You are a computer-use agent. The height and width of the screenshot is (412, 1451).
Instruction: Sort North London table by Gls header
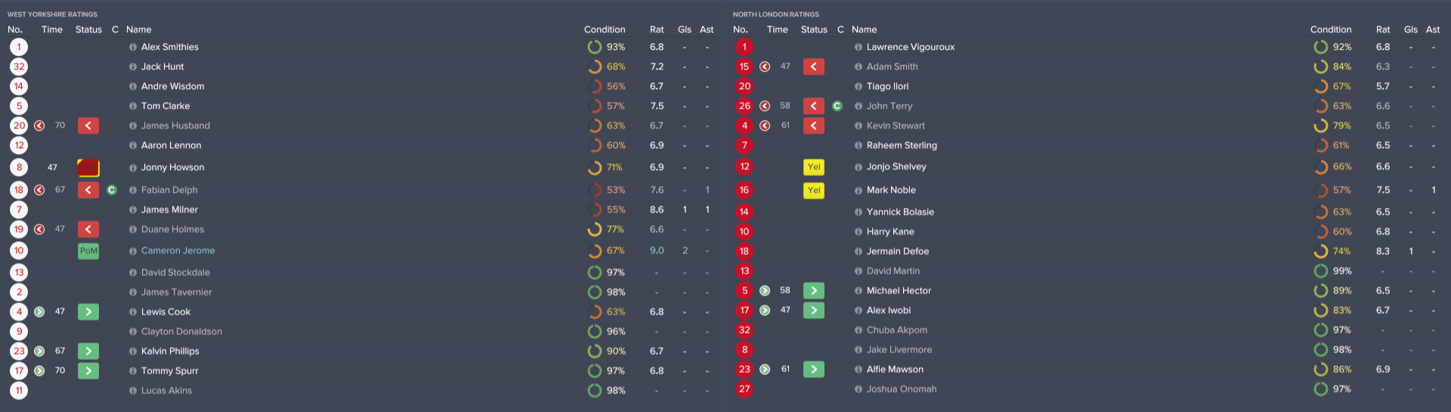[1410, 29]
